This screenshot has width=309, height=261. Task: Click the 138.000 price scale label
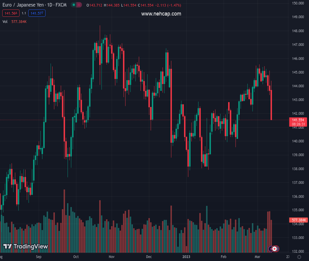pyautogui.click(x=298, y=169)
